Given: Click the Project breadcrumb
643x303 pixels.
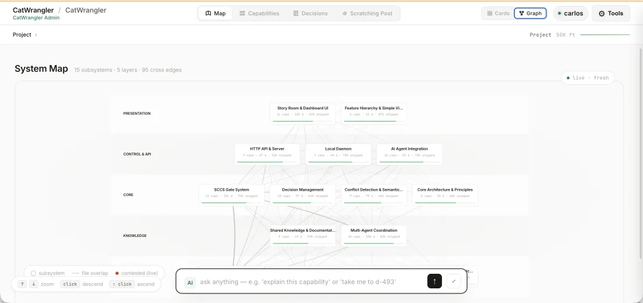Looking at the screenshot, I should pyautogui.click(x=22, y=35).
